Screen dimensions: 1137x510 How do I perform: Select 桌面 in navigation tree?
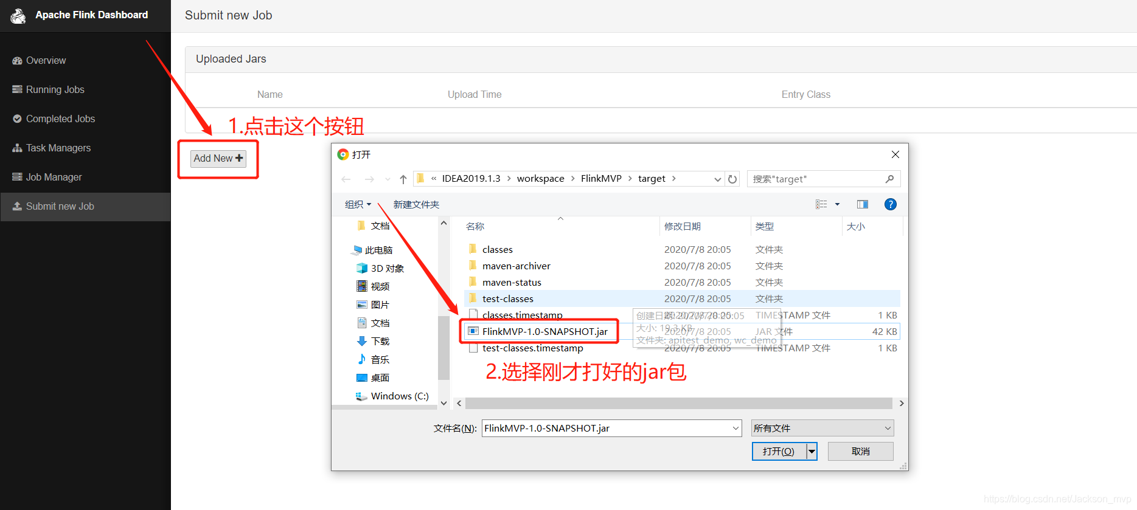[373, 377]
